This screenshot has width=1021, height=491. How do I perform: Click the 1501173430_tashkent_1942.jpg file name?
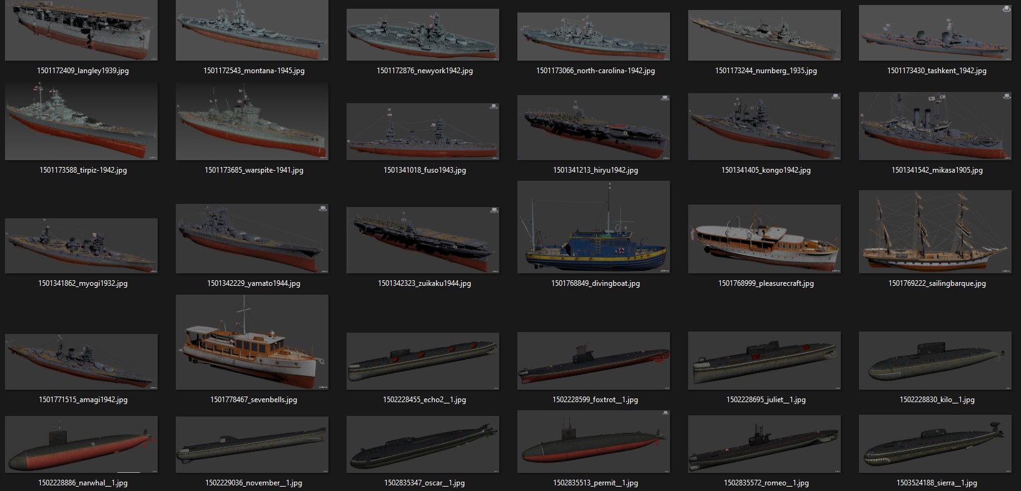pyautogui.click(x=937, y=71)
